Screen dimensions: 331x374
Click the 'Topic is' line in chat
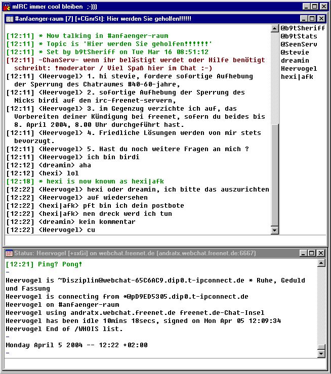click(x=109, y=44)
